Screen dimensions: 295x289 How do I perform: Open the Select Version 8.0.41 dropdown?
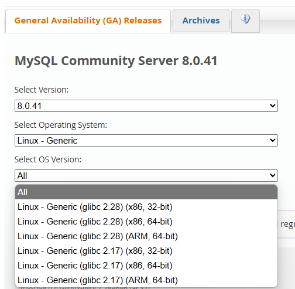146,106
